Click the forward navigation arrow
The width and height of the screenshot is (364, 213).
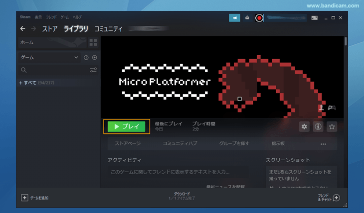tap(34, 28)
